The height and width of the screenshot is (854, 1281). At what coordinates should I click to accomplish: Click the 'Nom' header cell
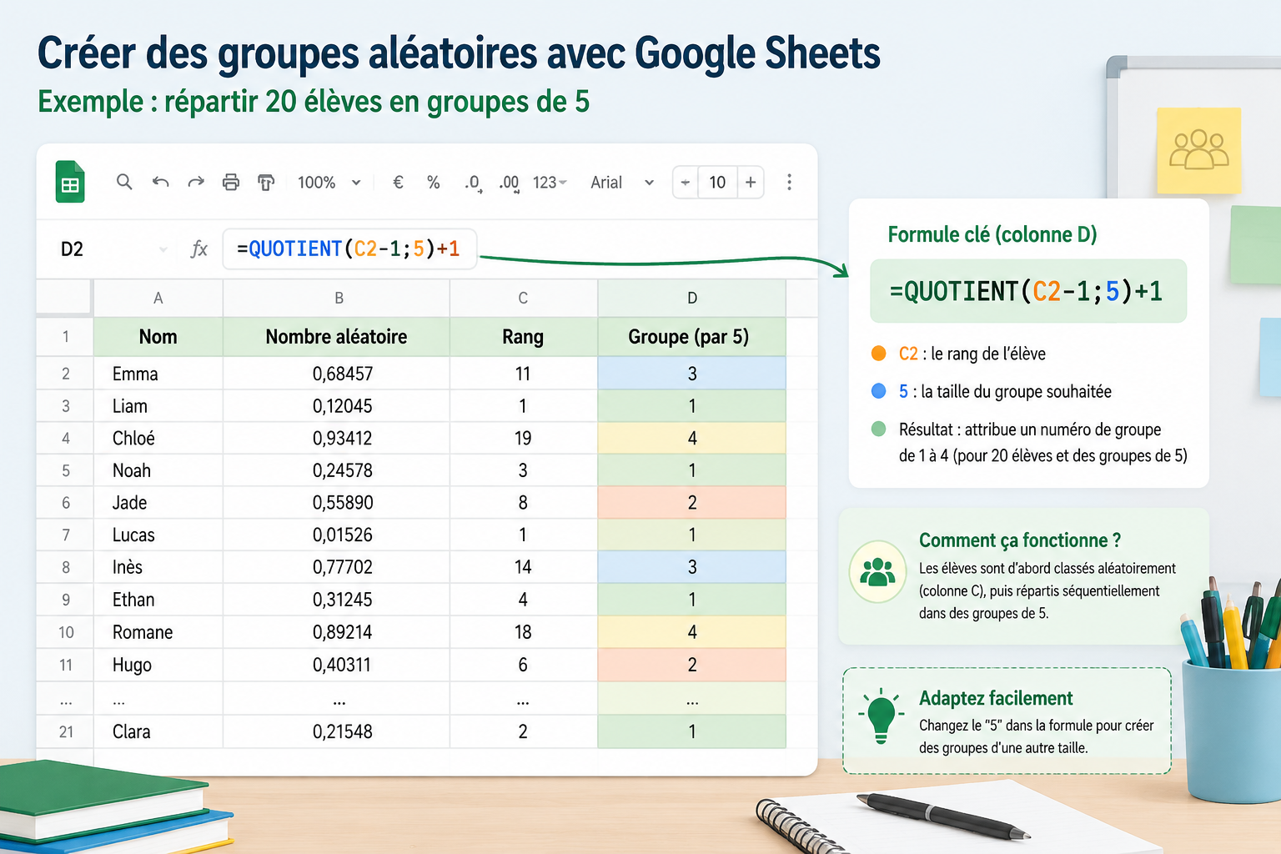pyautogui.click(x=158, y=337)
